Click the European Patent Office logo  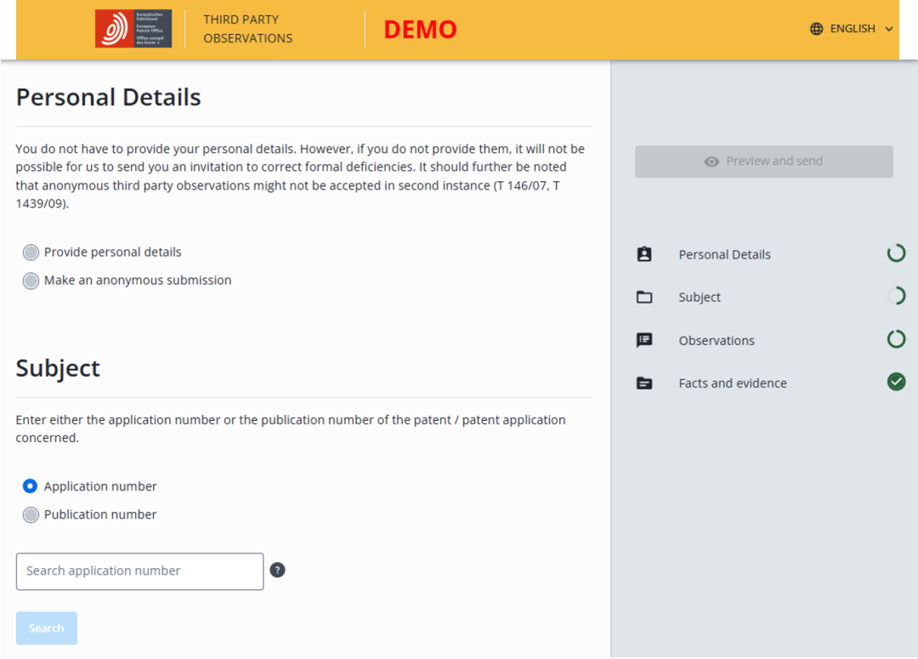point(133,29)
